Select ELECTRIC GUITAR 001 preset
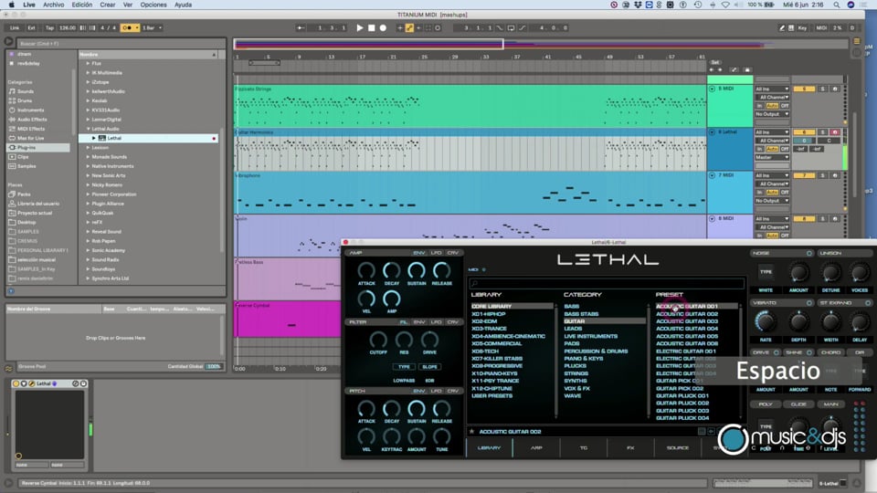 pyautogui.click(x=686, y=351)
